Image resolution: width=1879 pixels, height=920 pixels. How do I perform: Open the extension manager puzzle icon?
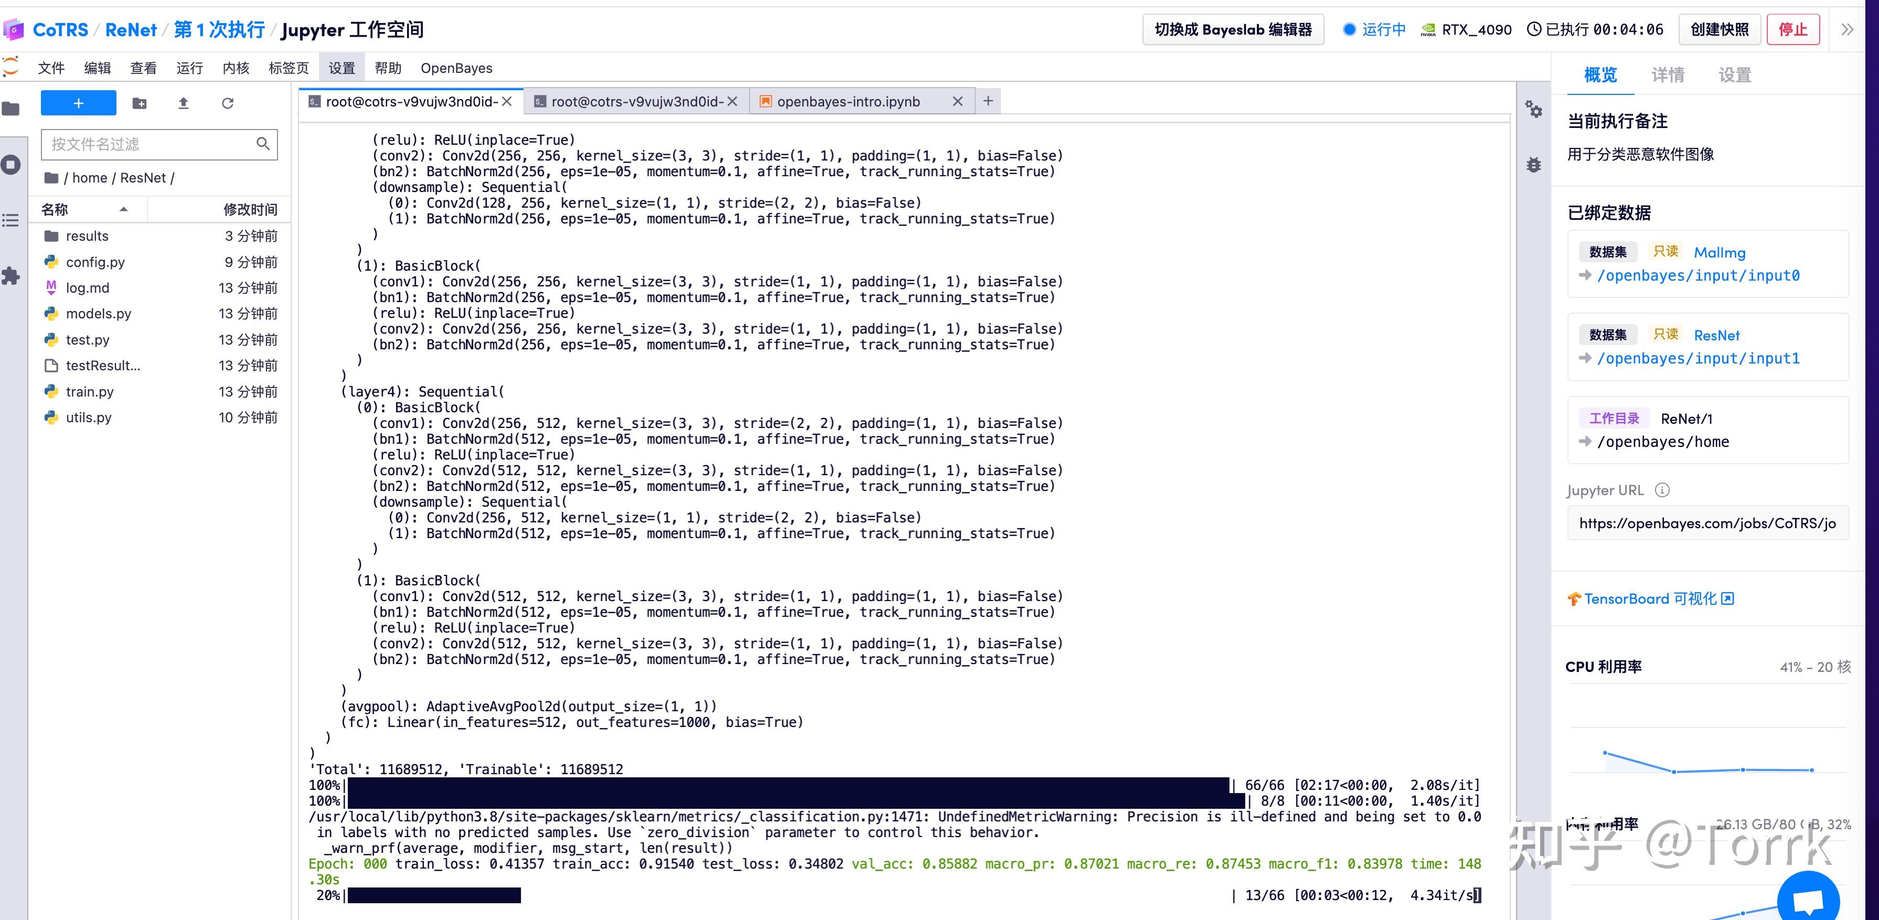point(11,276)
